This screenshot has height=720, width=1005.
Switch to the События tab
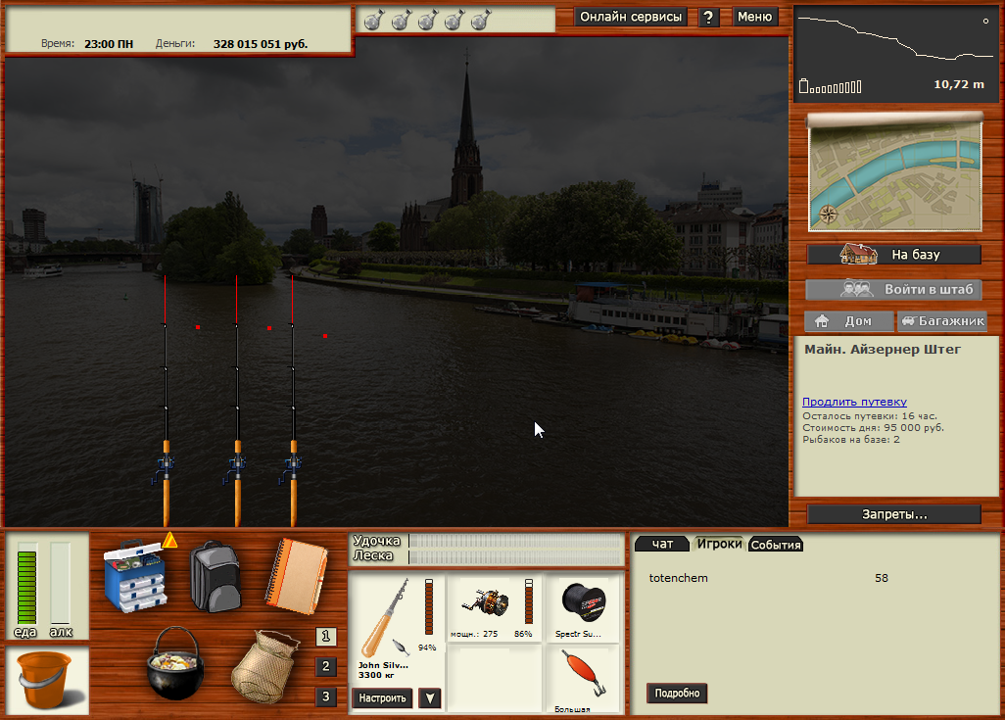[x=776, y=545]
